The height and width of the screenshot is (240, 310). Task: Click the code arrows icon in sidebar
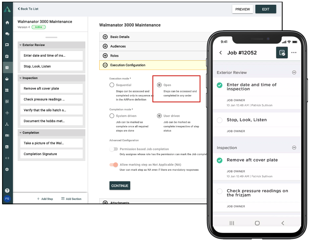(7, 158)
